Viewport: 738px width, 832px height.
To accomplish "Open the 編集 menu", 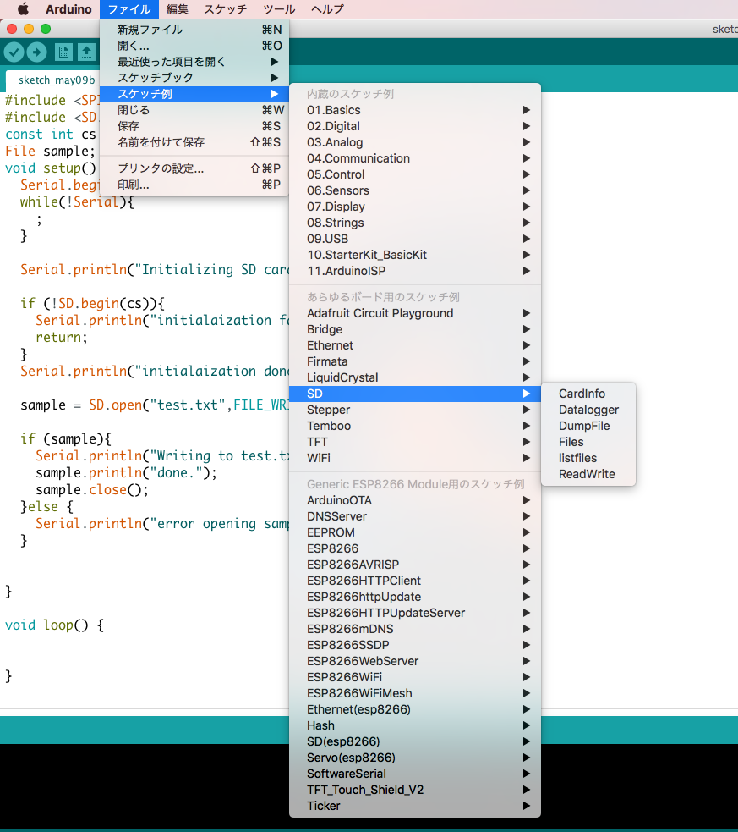I will coord(177,9).
